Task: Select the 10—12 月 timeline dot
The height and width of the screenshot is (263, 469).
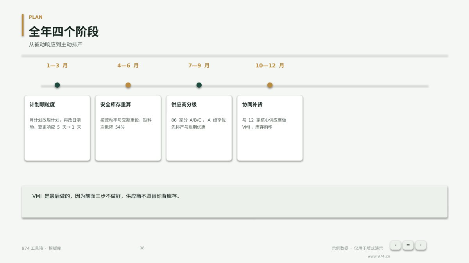Action: [270, 85]
